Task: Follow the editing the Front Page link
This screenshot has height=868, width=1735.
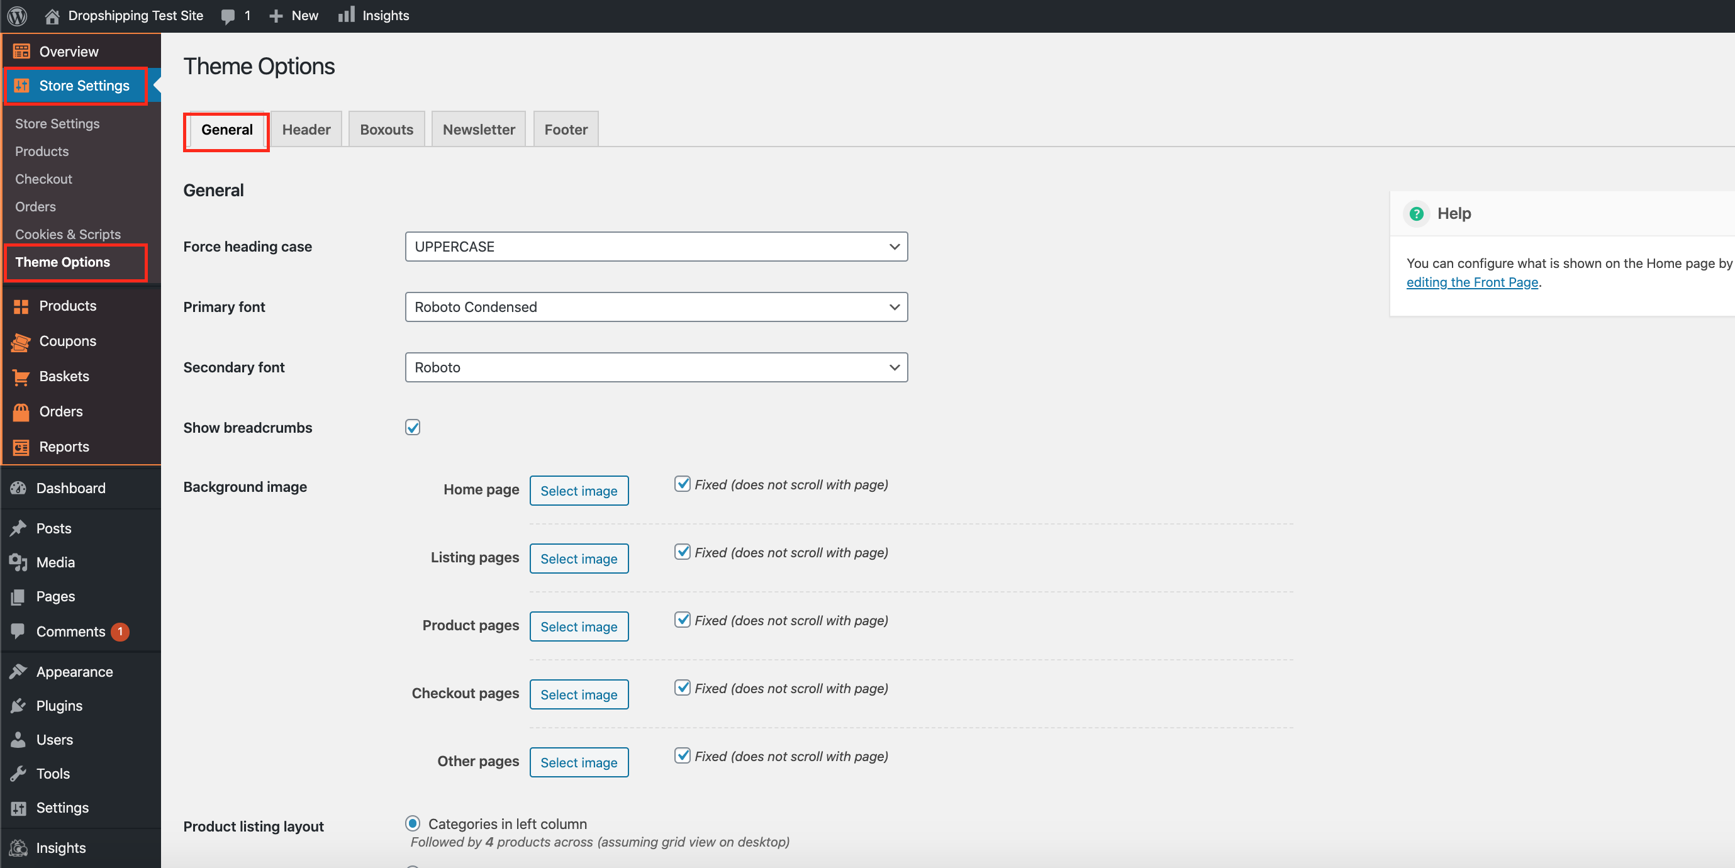Action: point(1471,282)
